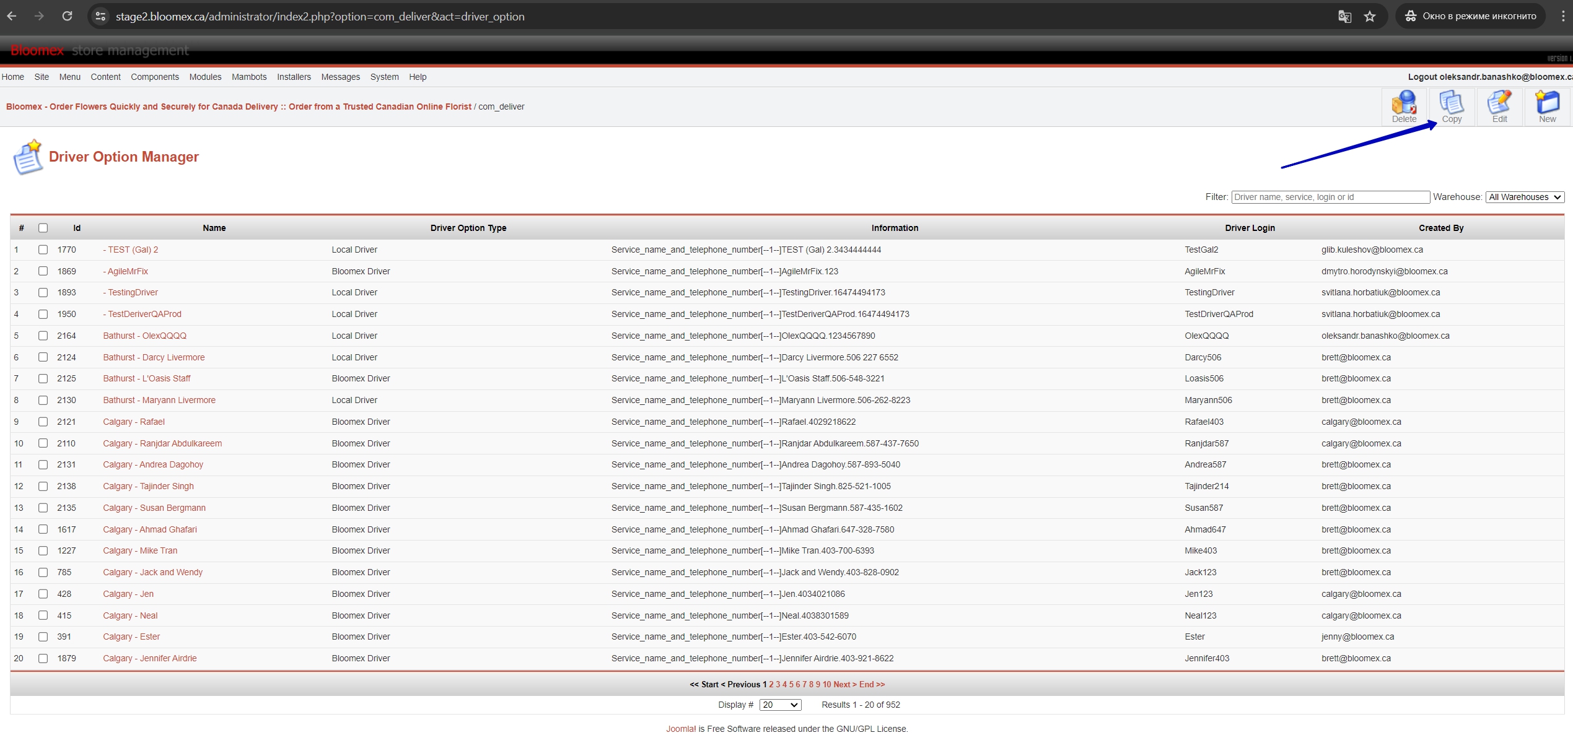
Task: Click login cell Tajinder214
Action: [x=1206, y=486]
